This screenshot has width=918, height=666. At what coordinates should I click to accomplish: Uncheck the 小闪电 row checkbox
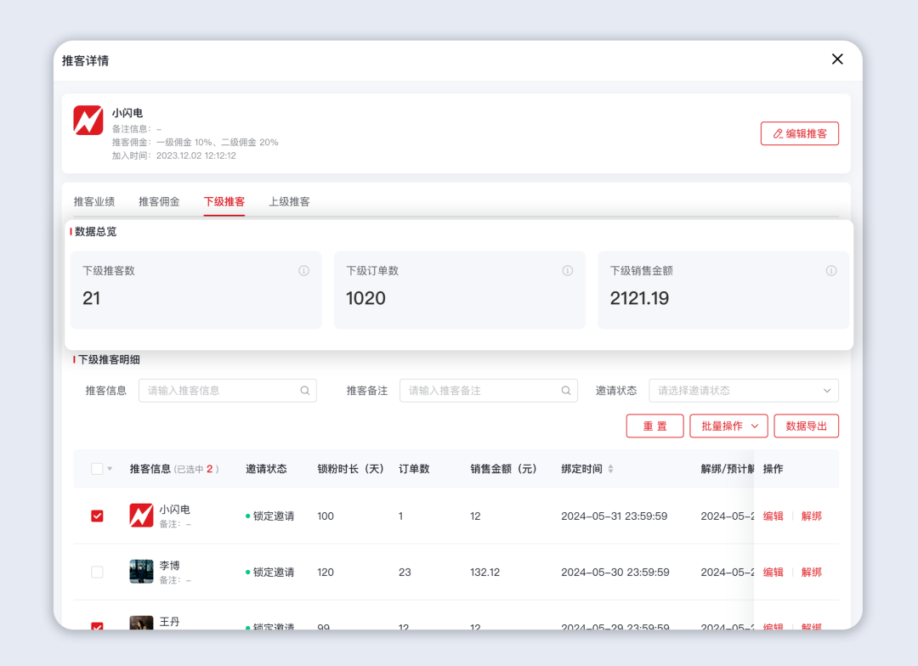[97, 516]
